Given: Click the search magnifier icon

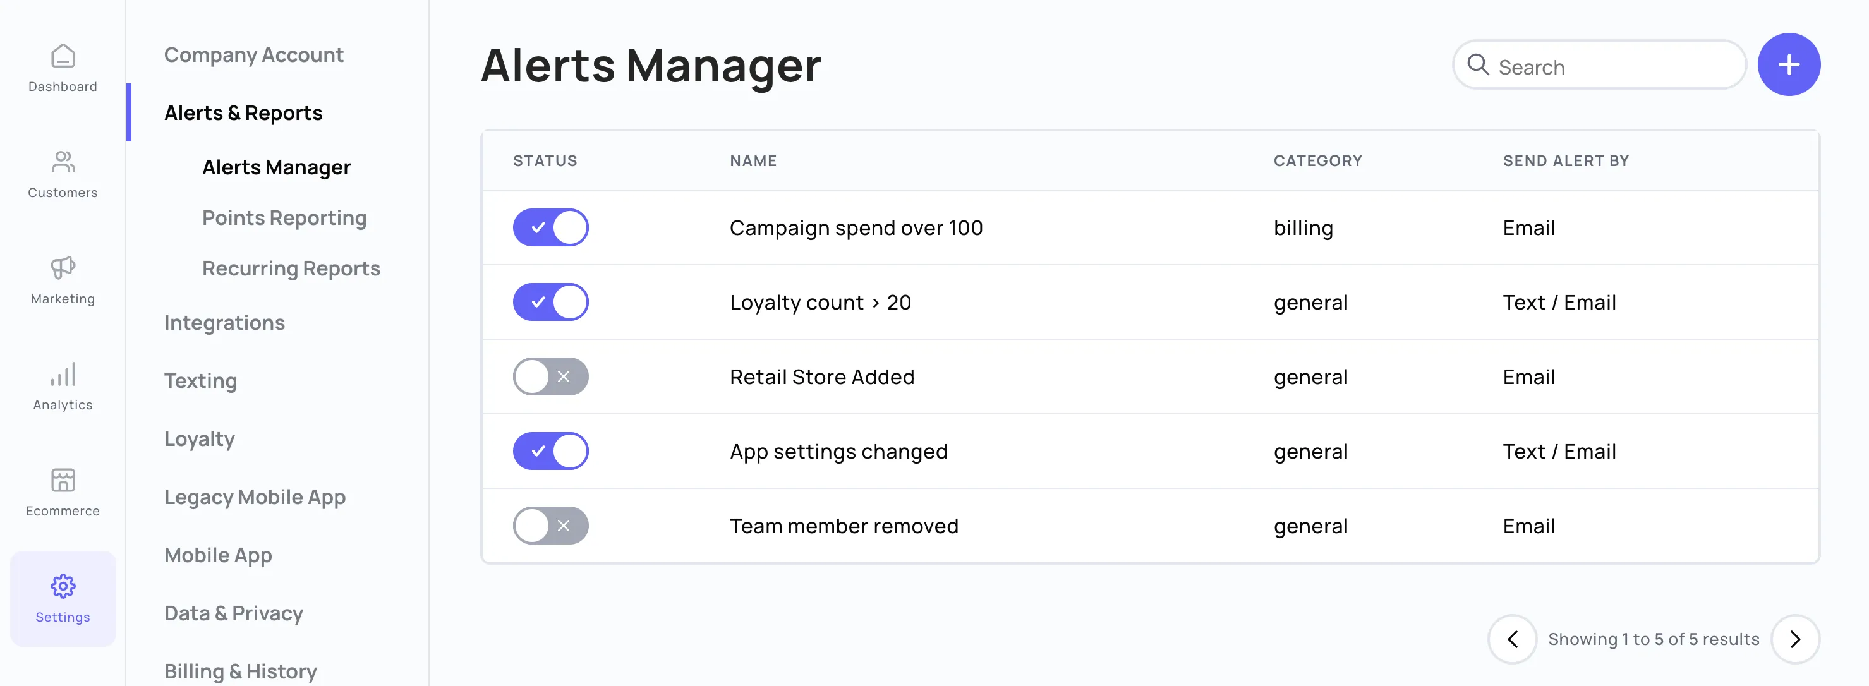Looking at the screenshot, I should point(1478,65).
